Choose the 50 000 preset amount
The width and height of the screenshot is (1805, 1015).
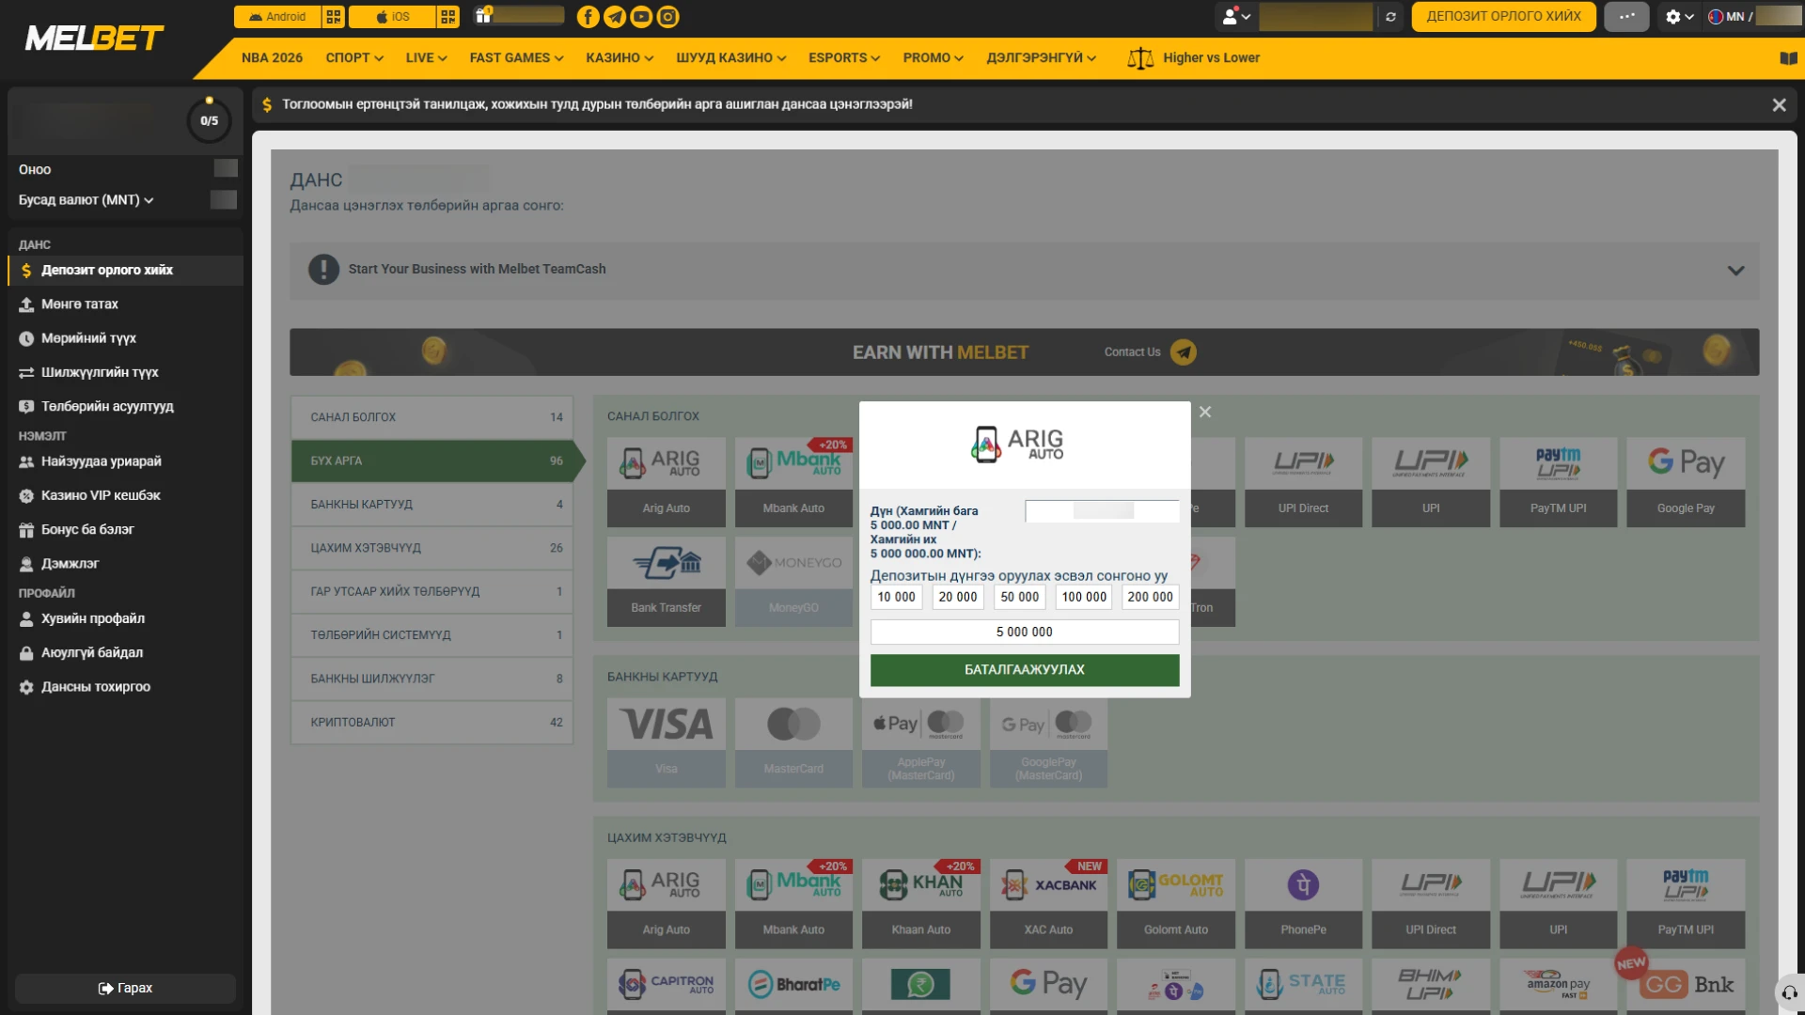[1020, 597]
